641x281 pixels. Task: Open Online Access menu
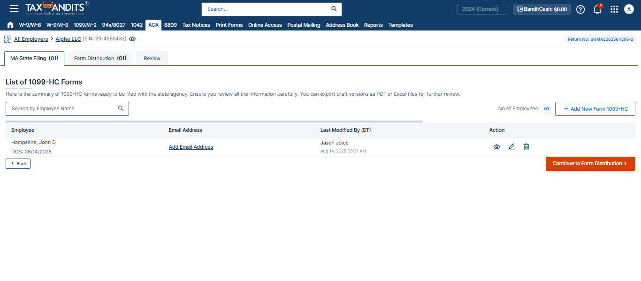(x=265, y=25)
